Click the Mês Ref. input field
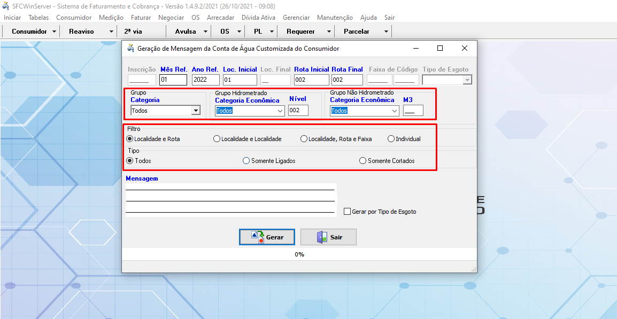The width and height of the screenshot is (617, 319). (x=173, y=80)
